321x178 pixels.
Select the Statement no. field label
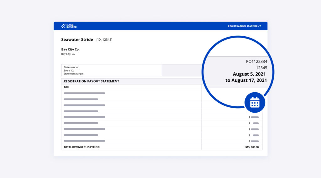(72, 67)
